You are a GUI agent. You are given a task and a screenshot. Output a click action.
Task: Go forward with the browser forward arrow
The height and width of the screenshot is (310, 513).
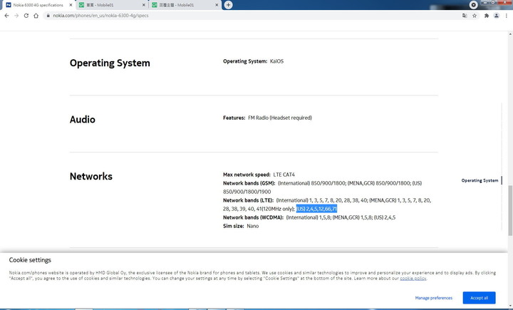(x=16, y=16)
